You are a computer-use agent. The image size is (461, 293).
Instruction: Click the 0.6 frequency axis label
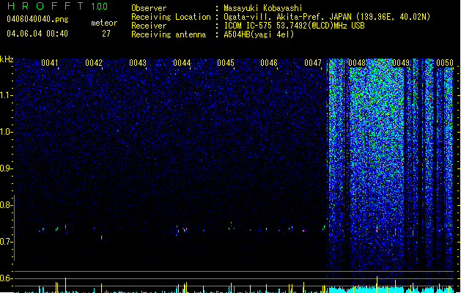[x=7, y=278]
